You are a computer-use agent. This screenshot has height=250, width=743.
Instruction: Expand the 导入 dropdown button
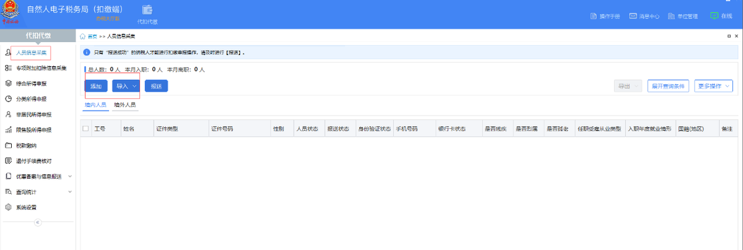click(126, 86)
